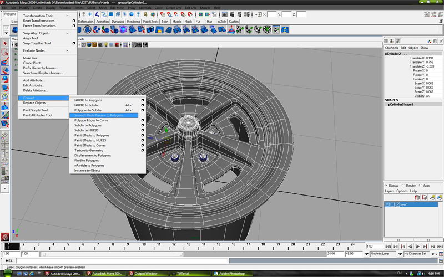
Task: Open the No Character Set dropdown
Action: pos(415,253)
